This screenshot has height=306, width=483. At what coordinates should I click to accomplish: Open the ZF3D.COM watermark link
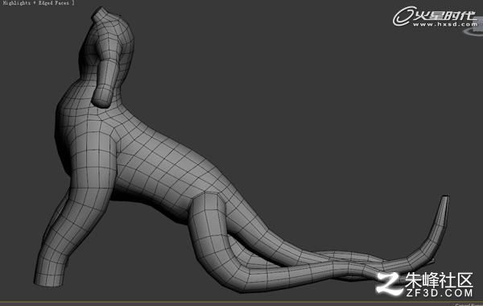coord(440,292)
